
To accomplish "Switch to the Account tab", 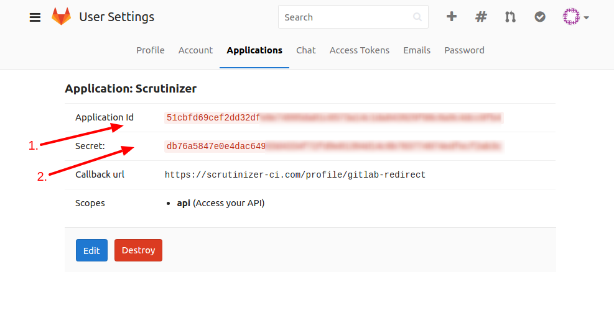I will click(195, 50).
